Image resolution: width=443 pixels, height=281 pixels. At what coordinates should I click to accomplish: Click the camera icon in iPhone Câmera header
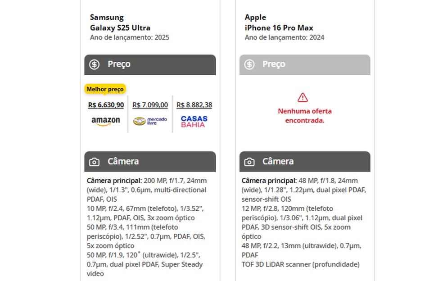pyautogui.click(x=249, y=162)
